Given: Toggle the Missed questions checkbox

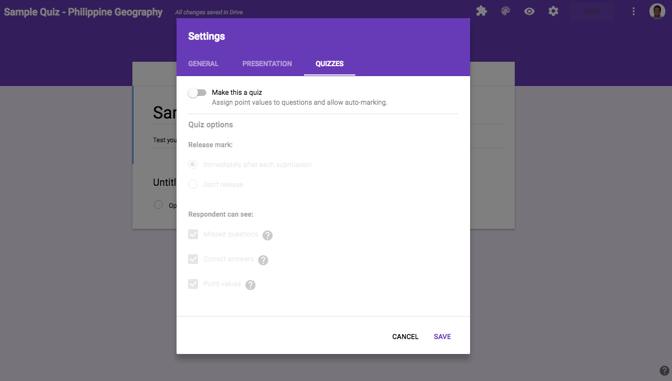Looking at the screenshot, I should coord(193,234).
